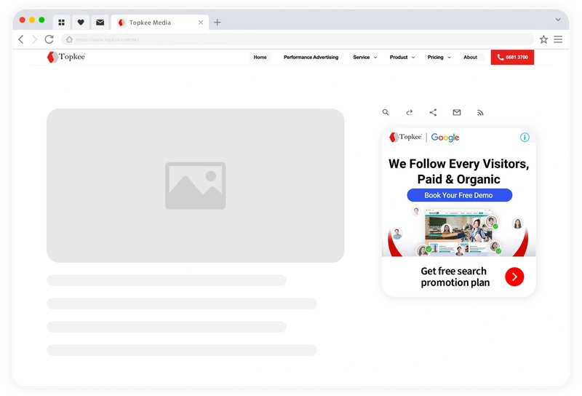582x396 pixels.
Task: Bookmark page with the star icon
Action: [x=543, y=39]
